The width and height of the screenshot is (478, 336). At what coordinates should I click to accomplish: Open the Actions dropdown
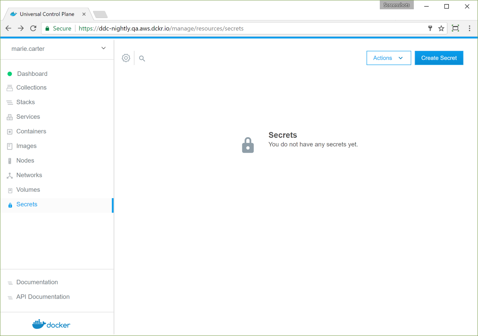point(388,58)
